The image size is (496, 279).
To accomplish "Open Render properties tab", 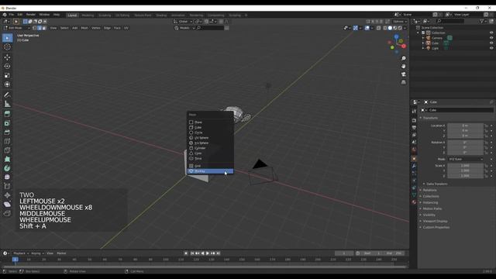I will [414, 121].
